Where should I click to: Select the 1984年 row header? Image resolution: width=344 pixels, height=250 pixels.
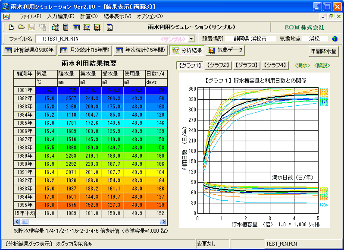(25, 115)
